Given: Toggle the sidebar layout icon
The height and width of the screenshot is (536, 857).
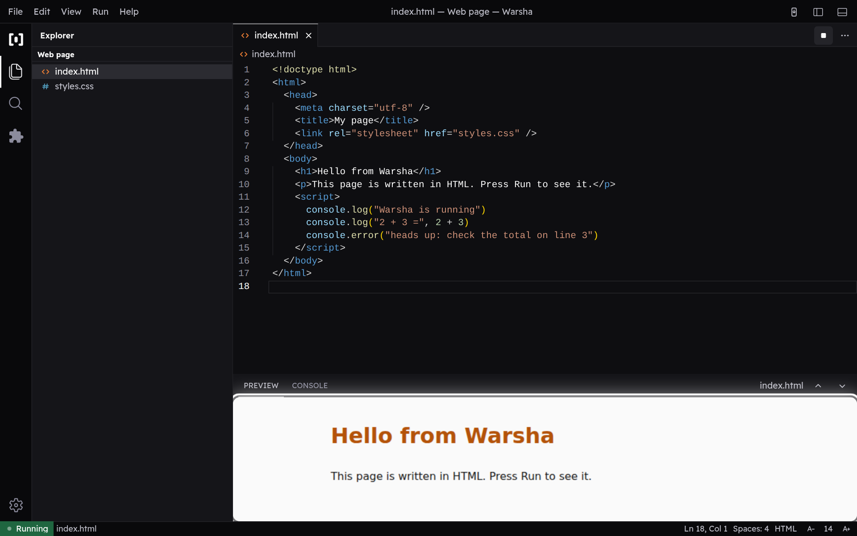Looking at the screenshot, I should [x=818, y=12].
